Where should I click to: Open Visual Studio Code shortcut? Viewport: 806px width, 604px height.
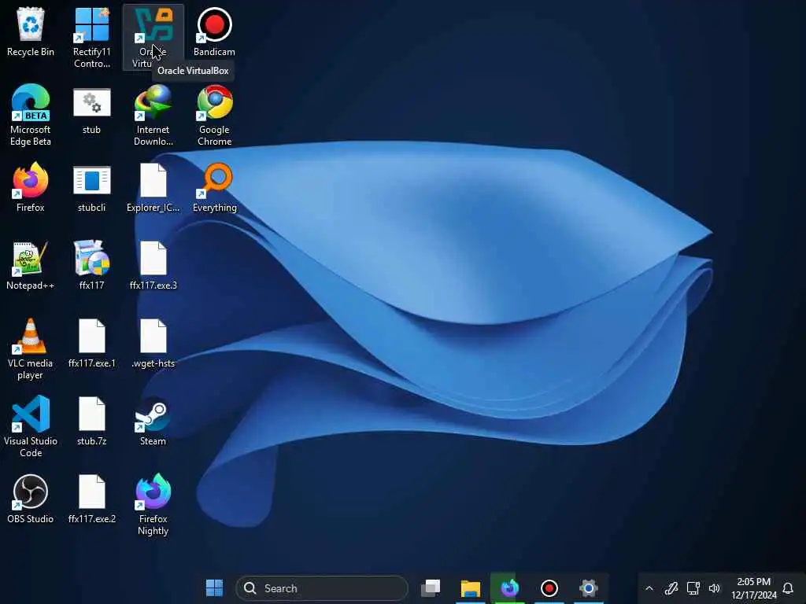[x=31, y=427]
